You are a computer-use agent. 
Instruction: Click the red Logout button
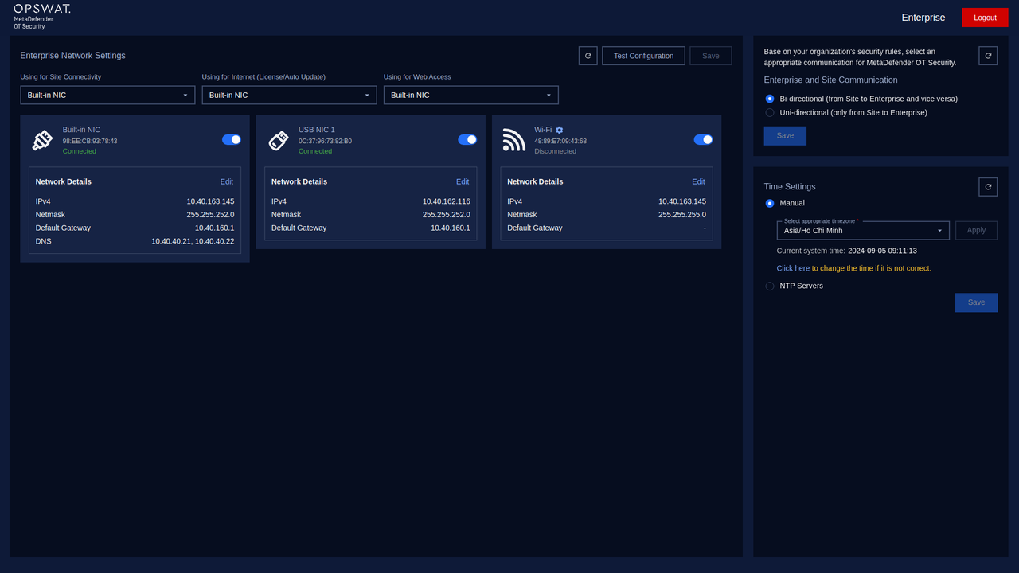pyautogui.click(x=985, y=18)
